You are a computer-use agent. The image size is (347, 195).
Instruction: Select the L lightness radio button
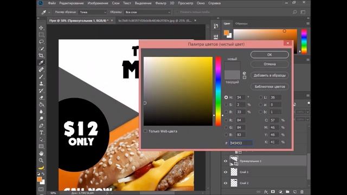click(x=261, y=97)
